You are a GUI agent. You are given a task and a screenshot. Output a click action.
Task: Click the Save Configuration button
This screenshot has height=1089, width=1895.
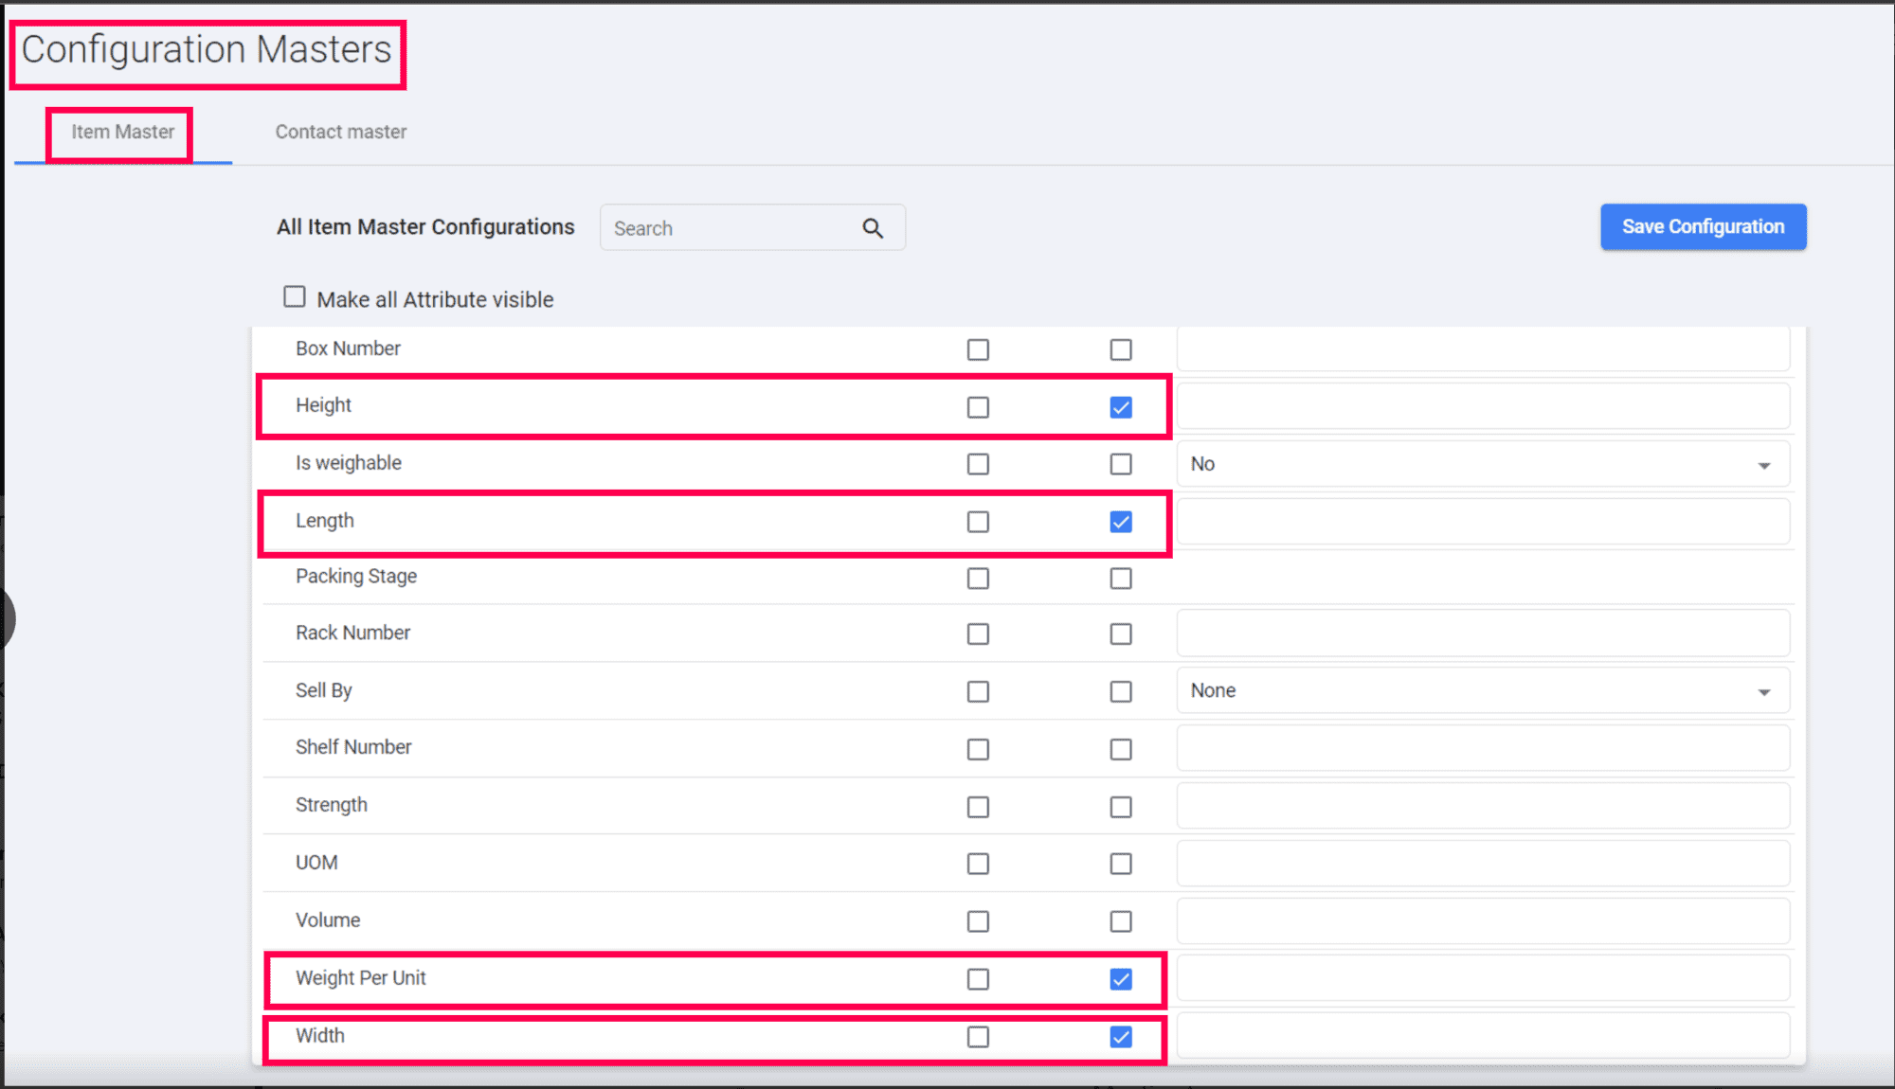tap(1703, 227)
